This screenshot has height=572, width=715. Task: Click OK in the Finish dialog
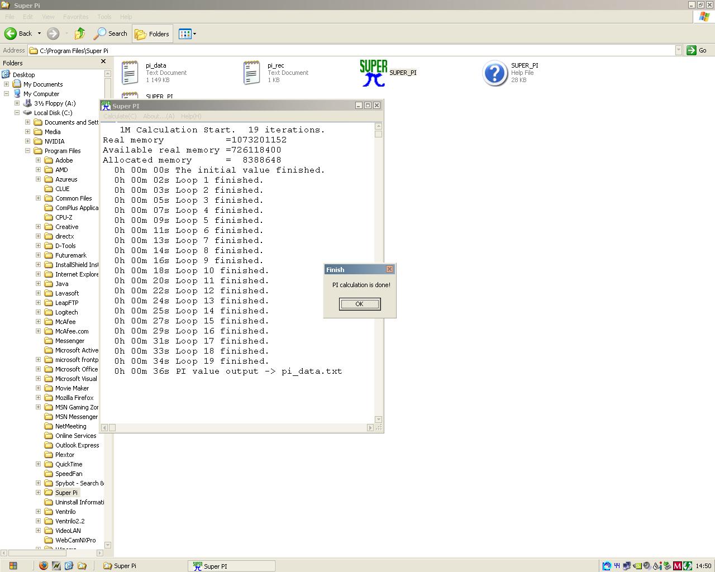coord(360,304)
